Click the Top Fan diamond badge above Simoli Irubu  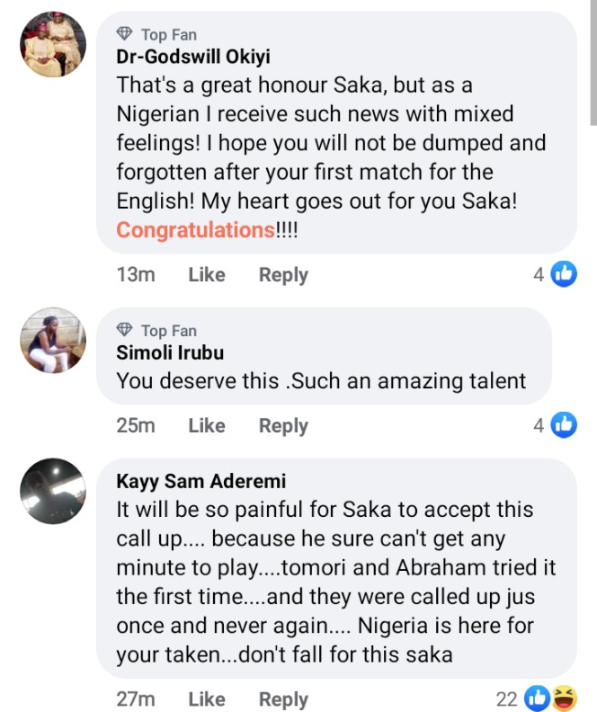tap(125, 330)
